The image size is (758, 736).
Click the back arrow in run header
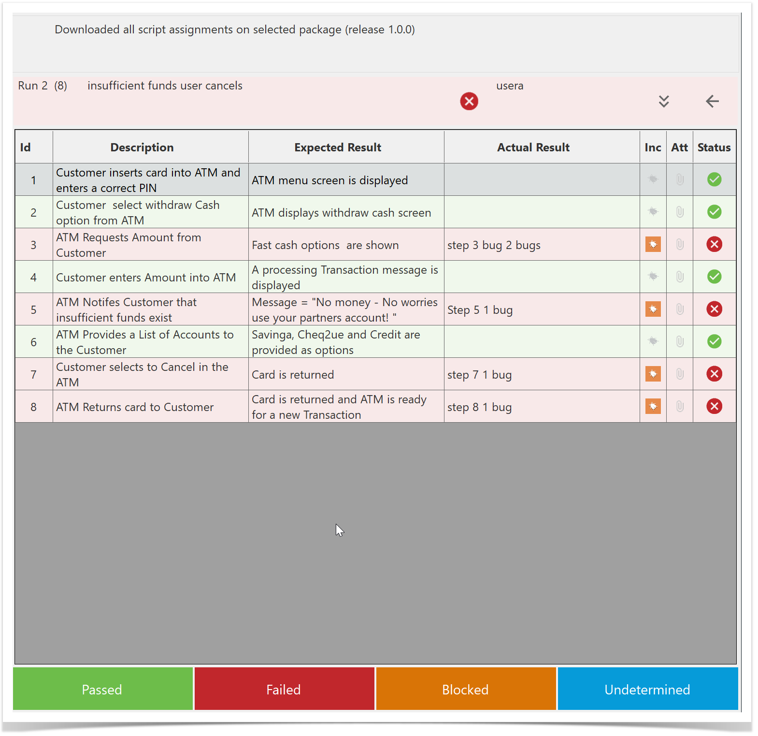pyautogui.click(x=712, y=102)
